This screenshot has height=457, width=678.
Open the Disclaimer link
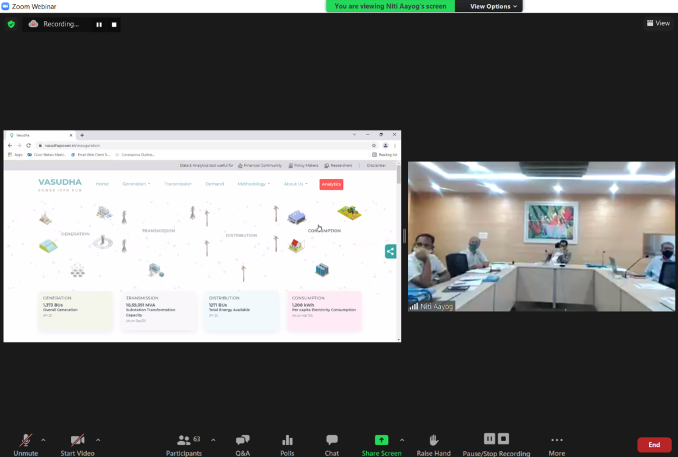(x=376, y=166)
